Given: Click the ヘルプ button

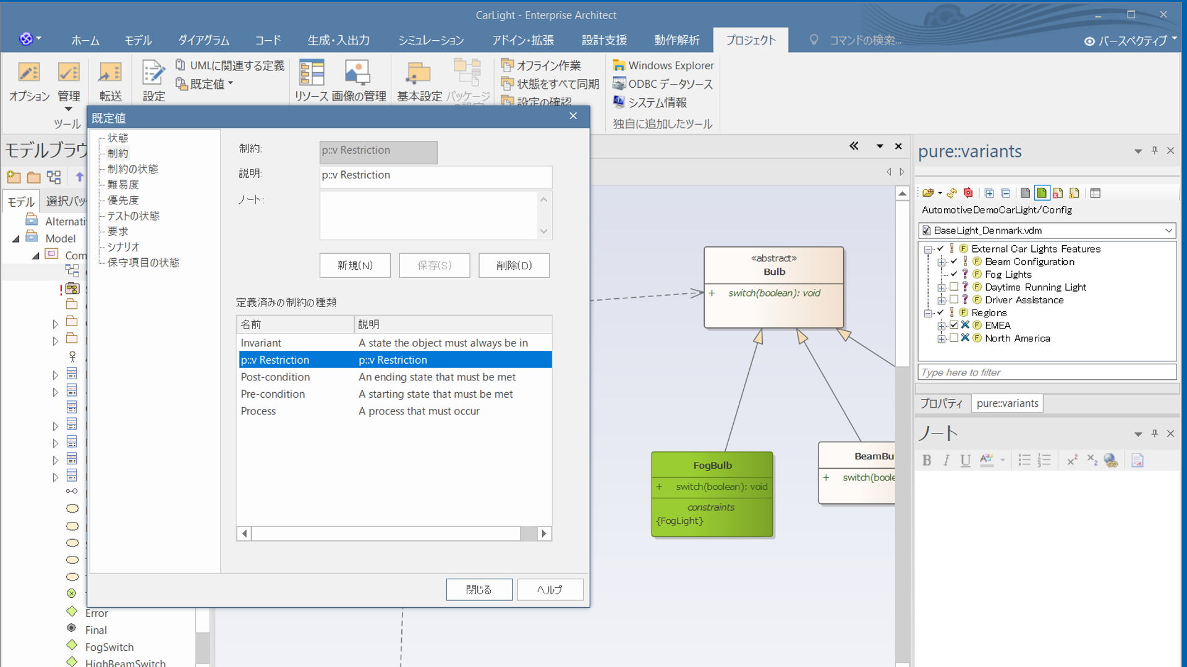Looking at the screenshot, I should pos(550,590).
